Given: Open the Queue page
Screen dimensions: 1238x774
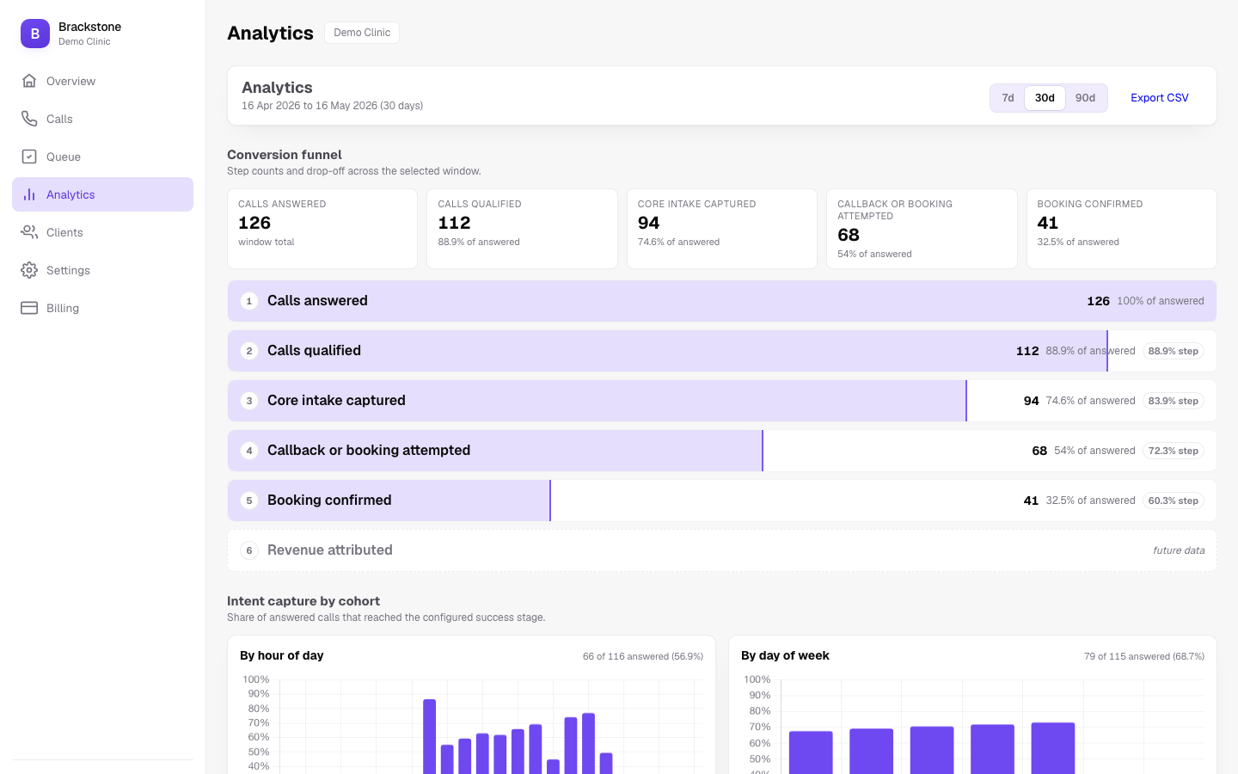Looking at the screenshot, I should 102,157.
